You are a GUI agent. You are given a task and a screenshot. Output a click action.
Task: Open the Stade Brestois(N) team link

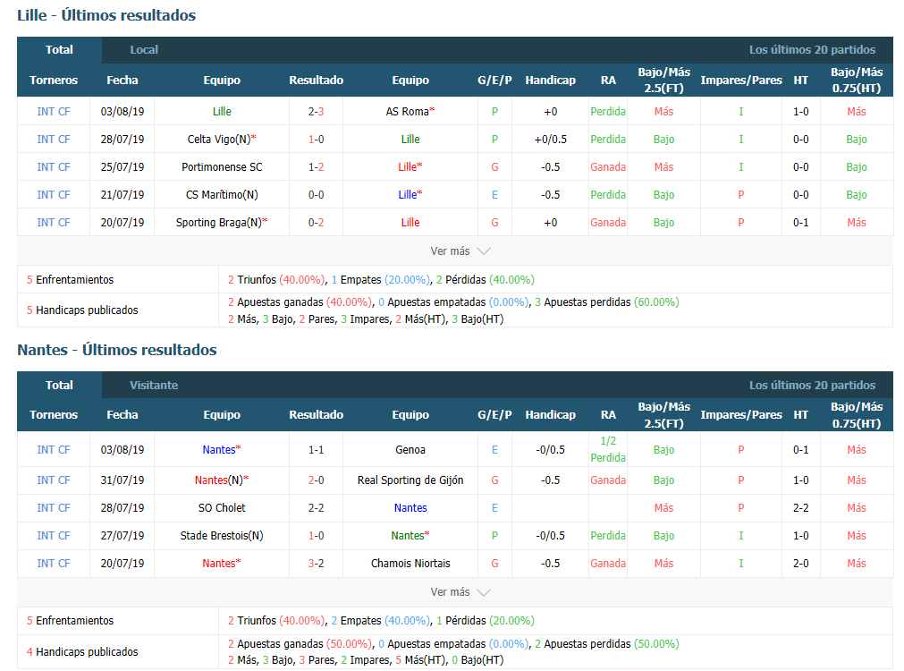[222, 535]
